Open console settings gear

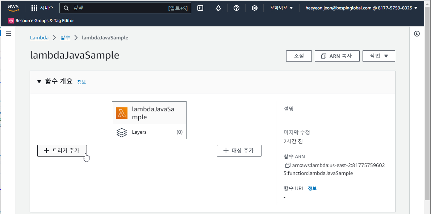[x=255, y=8]
